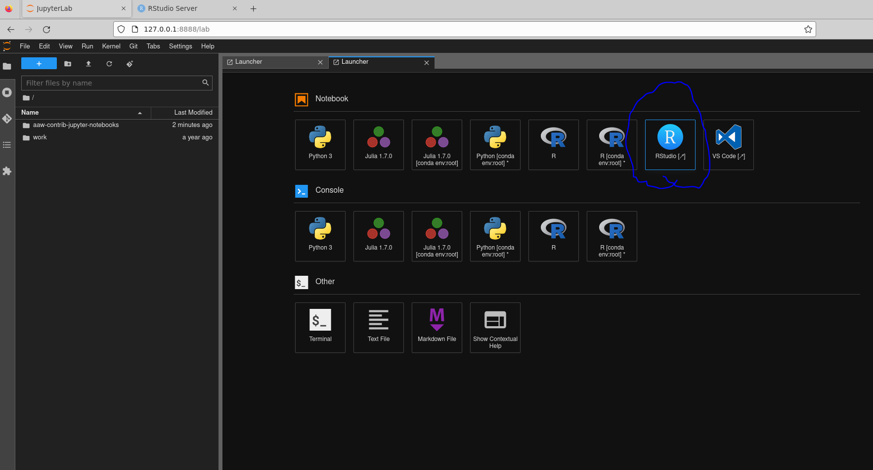This screenshot has width=873, height=470.
Task: Click the "2 minutes ago" modified time
Action: (x=192, y=125)
